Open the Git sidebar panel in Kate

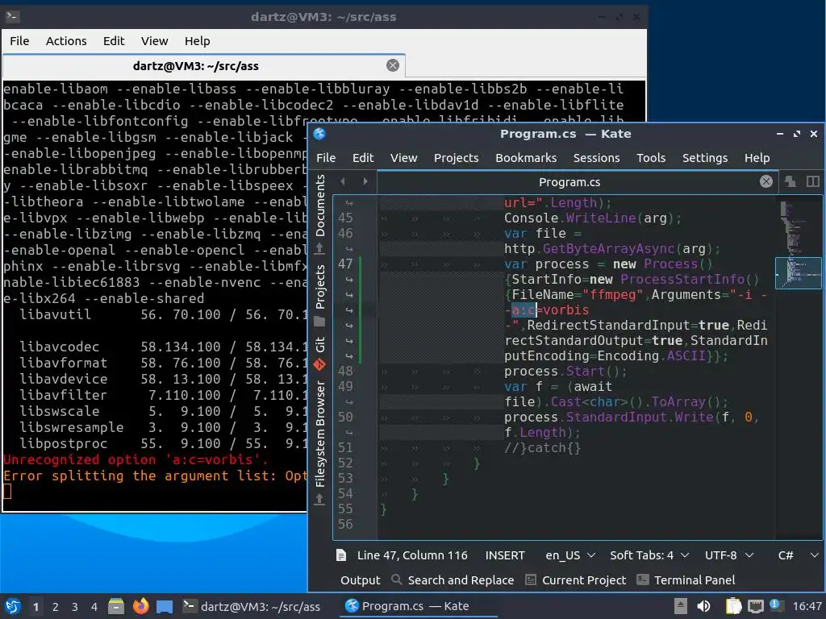(x=319, y=354)
